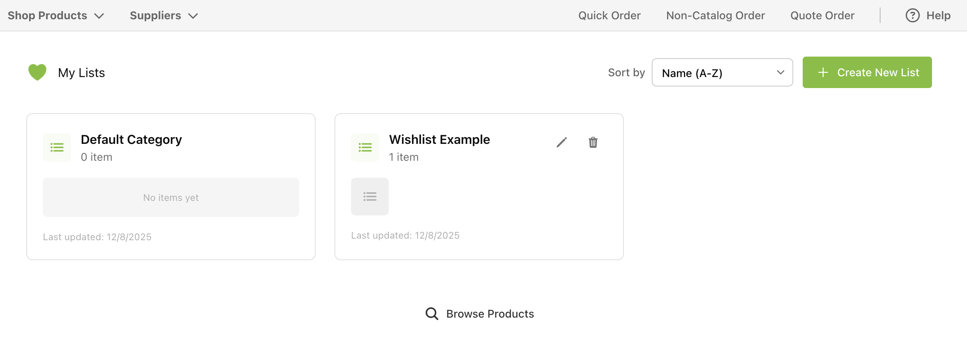Open the Sort by Name (A-Z) dropdown
Screen dimensions: 967x342
click(722, 72)
